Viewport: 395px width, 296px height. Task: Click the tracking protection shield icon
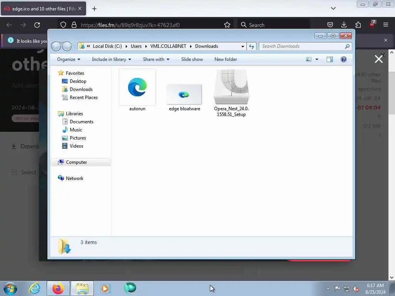(63, 25)
